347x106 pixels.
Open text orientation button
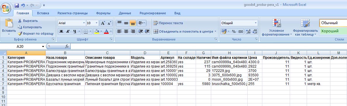tap(142, 23)
